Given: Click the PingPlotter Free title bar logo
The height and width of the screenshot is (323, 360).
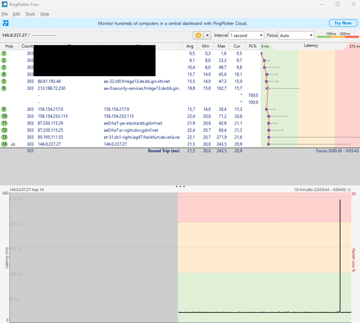Looking at the screenshot, I should [x=4, y=4].
